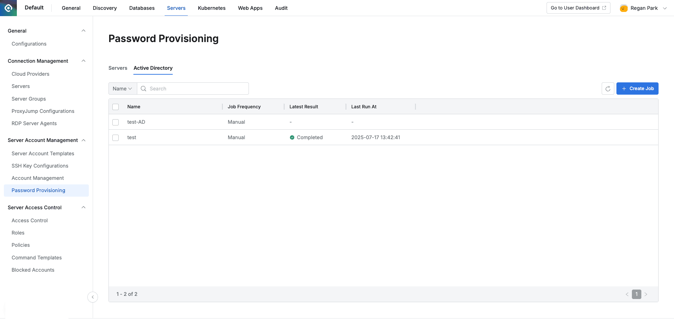The image size is (674, 319).
Task: Collapse the Server Account Management section
Action: click(x=83, y=140)
